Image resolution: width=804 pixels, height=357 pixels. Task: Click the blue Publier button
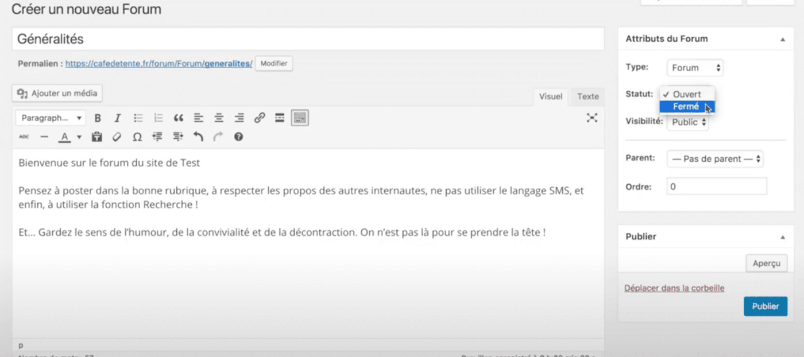click(x=765, y=306)
